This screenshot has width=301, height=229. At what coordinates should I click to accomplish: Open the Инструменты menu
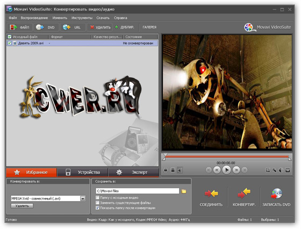click(x=82, y=18)
